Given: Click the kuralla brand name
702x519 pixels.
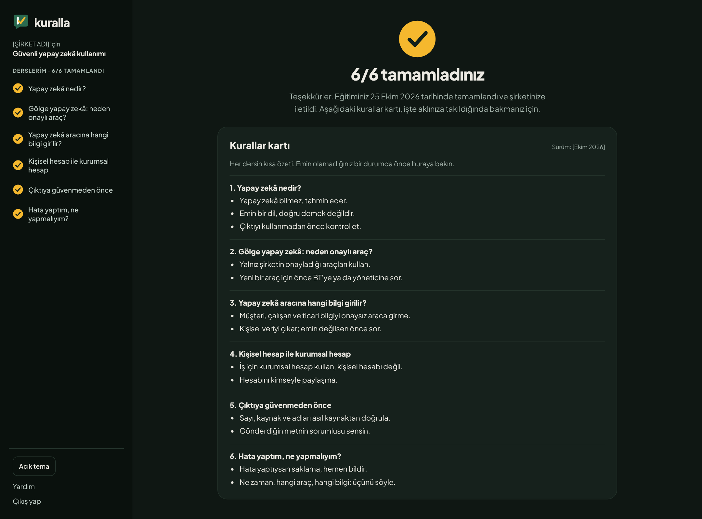Looking at the screenshot, I should [x=52, y=23].
